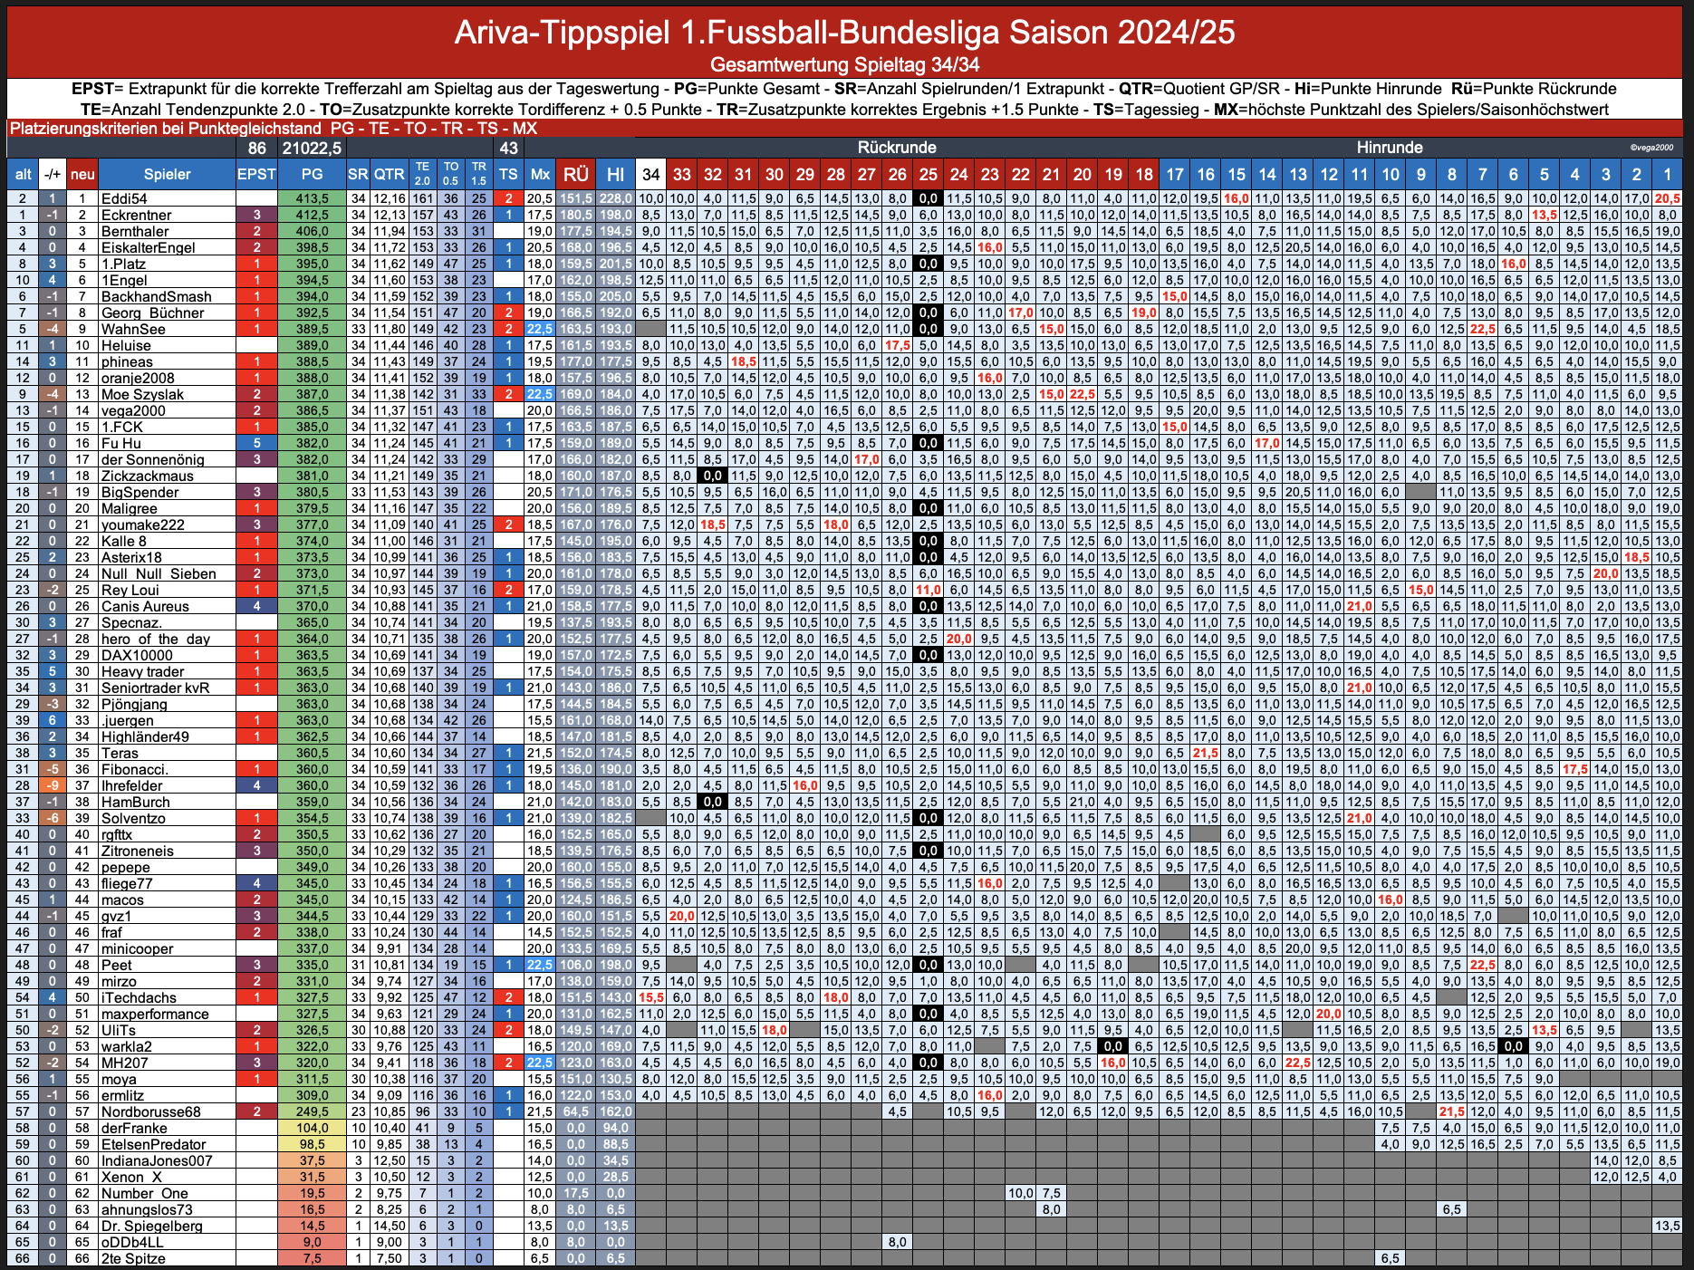1694x1270 pixels.
Task: Select player name 'DAX10000'
Action: [137, 655]
